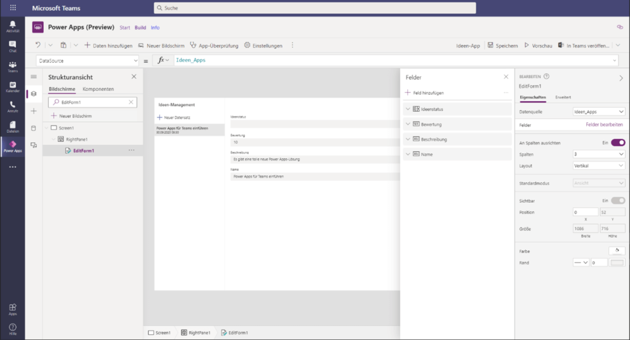Switch to the Erweitert tab

(563, 97)
